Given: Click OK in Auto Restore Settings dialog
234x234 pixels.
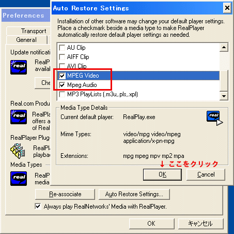Looking at the screenshot, I should point(162,174).
